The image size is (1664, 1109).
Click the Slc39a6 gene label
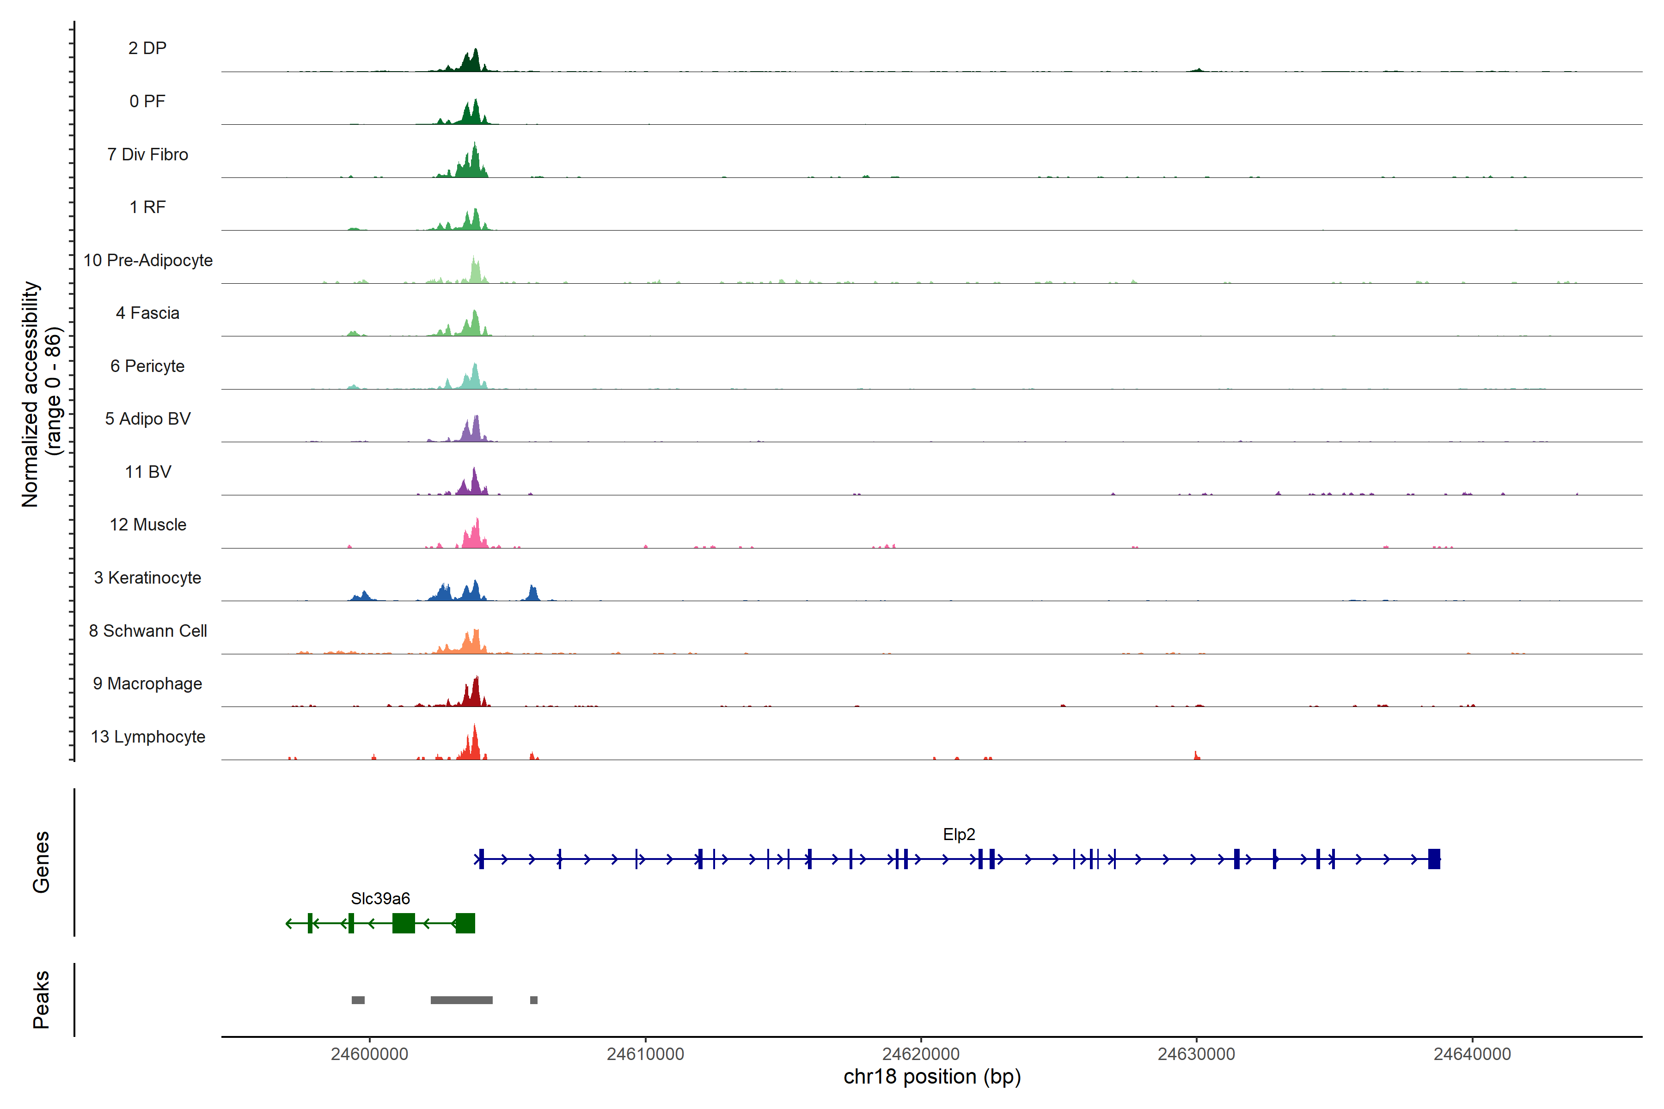pos(380,898)
